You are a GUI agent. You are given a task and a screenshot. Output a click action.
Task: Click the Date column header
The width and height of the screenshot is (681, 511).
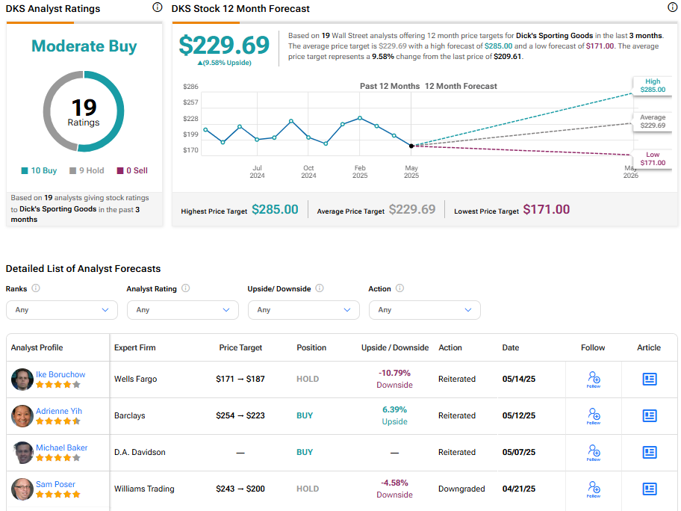point(511,347)
